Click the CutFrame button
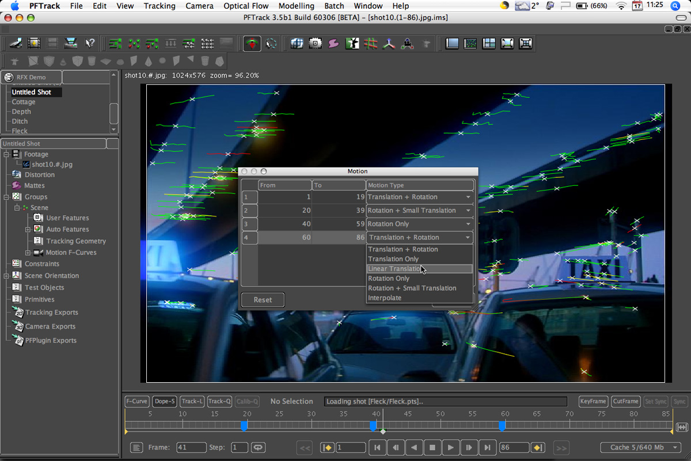 [x=625, y=401]
